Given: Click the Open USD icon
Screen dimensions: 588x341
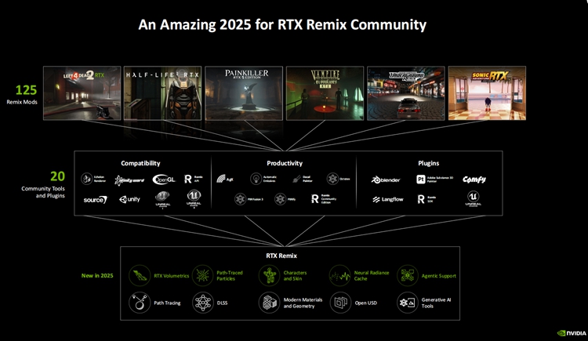Looking at the screenshot, I should click(x=340, y=303).
